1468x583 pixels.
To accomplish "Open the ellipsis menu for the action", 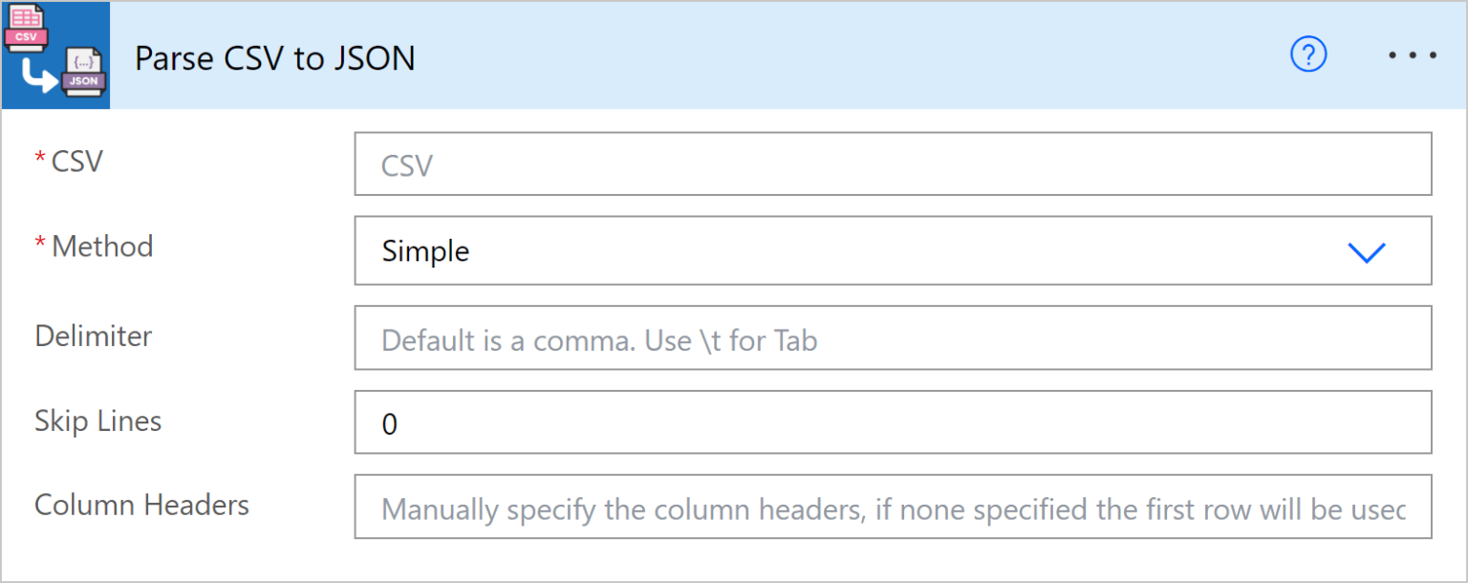I will [1412, 54].
